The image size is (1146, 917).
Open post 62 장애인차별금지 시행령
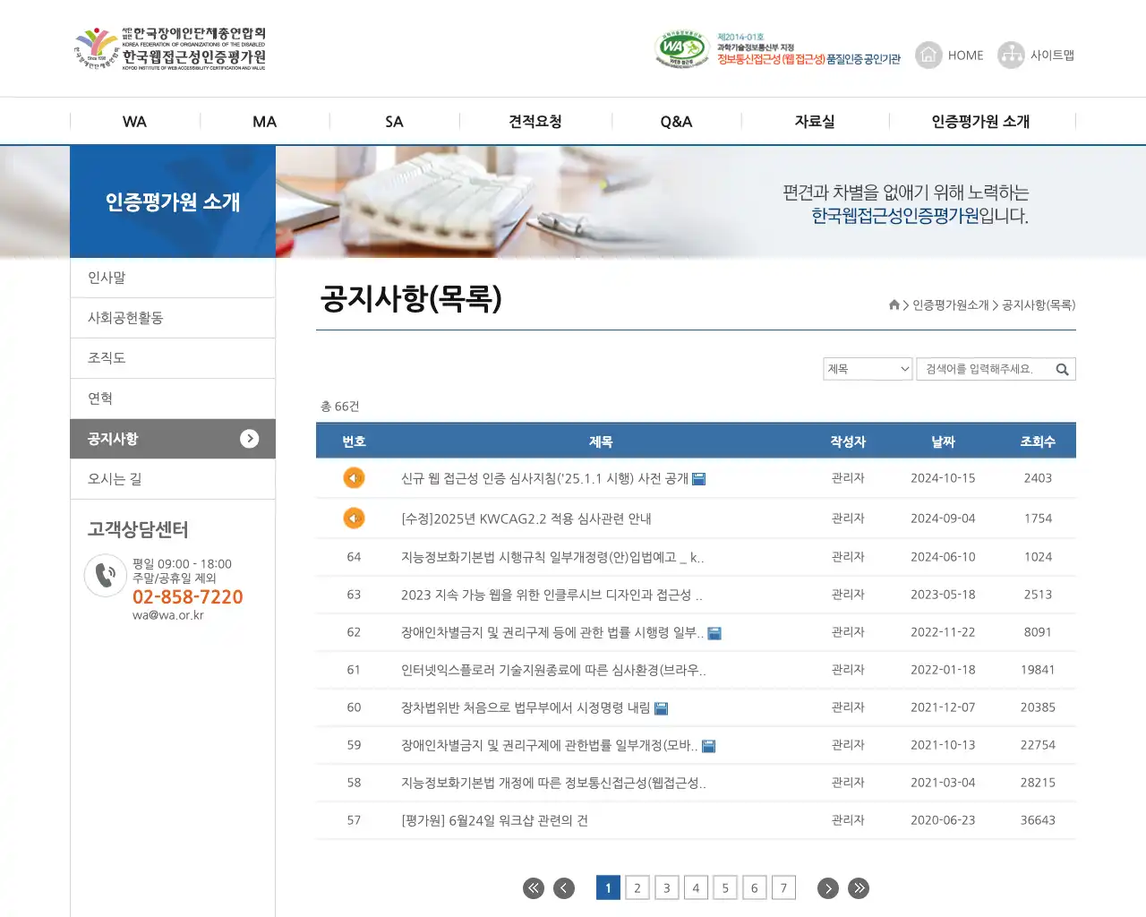coord(552,632)
